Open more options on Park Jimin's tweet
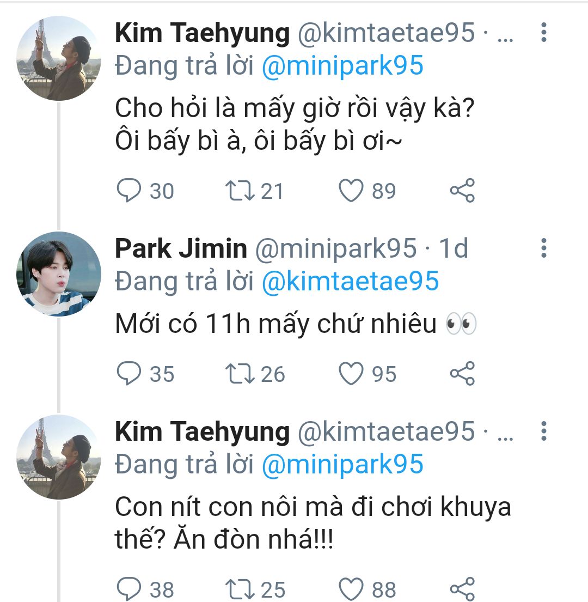The image size is (588, 602). (x=543, y=248)
